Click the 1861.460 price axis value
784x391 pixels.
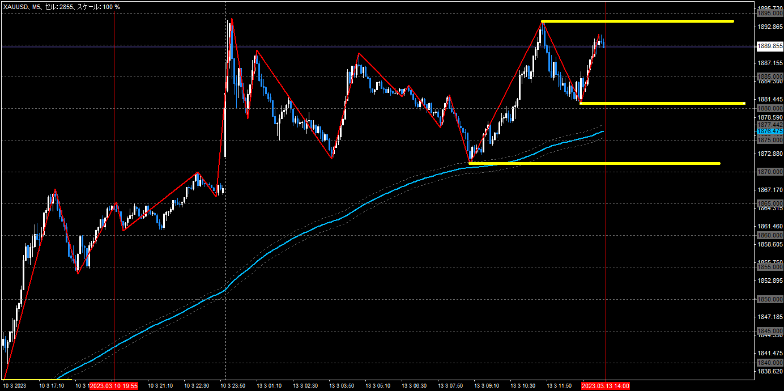(770, 226)
